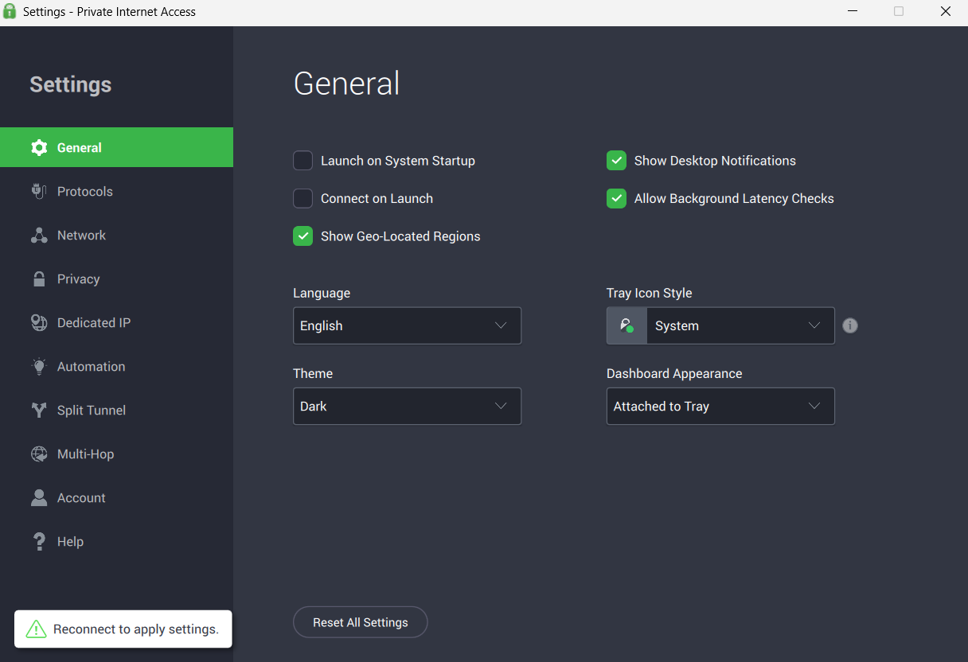Image resolution: width=968 pixels, height=662 pixels.
Task: Click the Tray Icon Style info icon
Action: [850, 325]
